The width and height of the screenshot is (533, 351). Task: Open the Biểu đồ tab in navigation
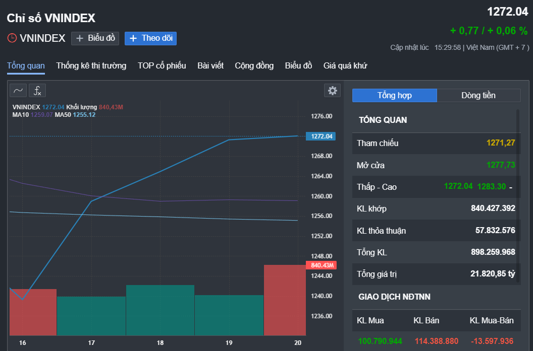point(298,66)
